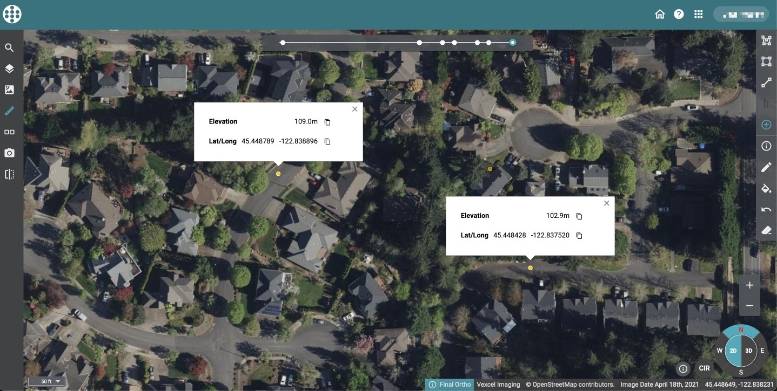The height and width of the screenshot is (391, 777).
Task: Select the latest date on the timeline slider
Action: point(512,42)
